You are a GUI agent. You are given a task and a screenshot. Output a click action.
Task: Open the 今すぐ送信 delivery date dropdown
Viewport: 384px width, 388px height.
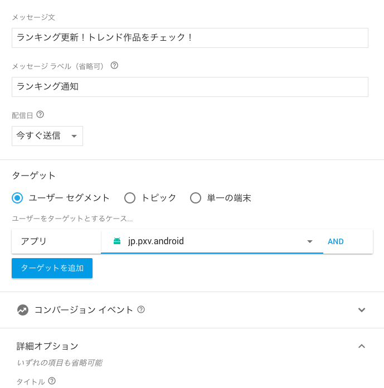coord(47,136)
